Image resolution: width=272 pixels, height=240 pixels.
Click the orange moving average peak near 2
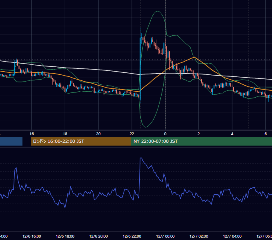(194, 57)
